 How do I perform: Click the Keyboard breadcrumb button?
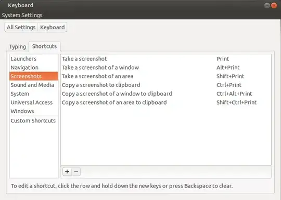click(53, 27)
